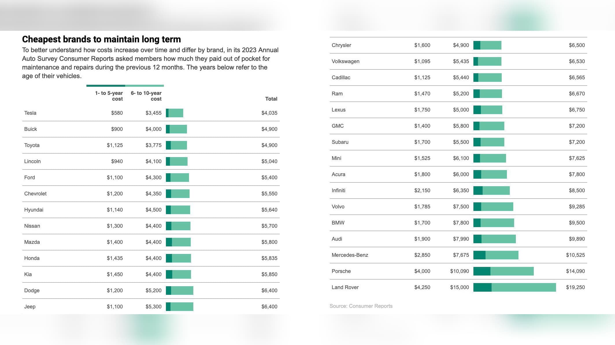The height and width of the screenshot is (345, 615).
Task: Click BMW's $7,800 later-years cost
Action: (x=461, y=223)
